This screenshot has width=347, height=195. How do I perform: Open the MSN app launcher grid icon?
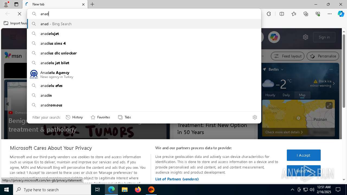click(x=13, y=37)
